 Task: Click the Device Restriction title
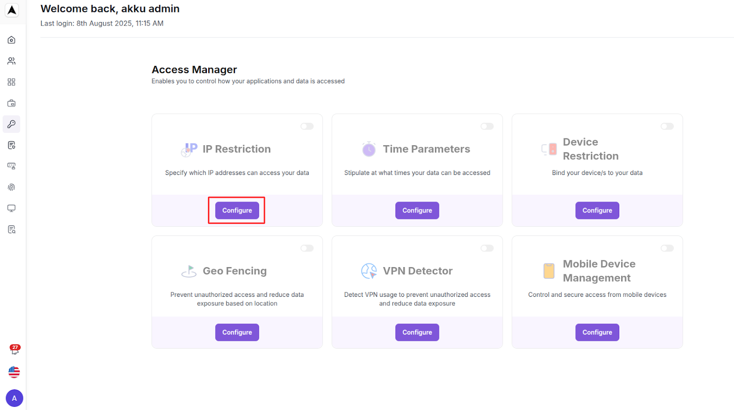pyautogui.click(x=591, y=149)
